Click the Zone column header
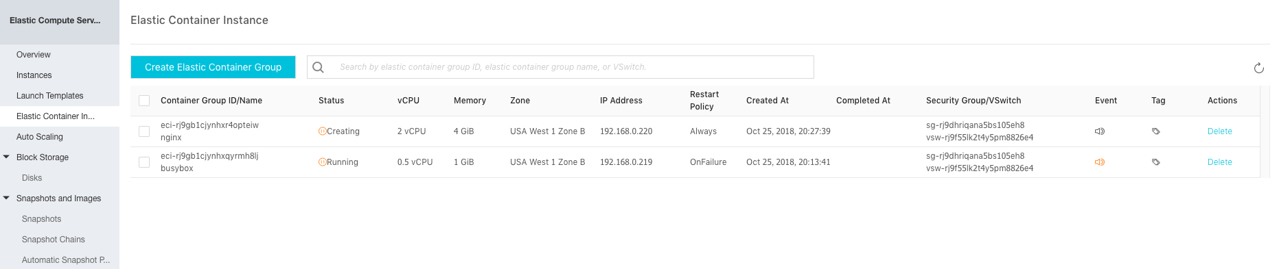The width and height of the screenshot is (1279, 269). pyautogui.click(x=520, y=101)
